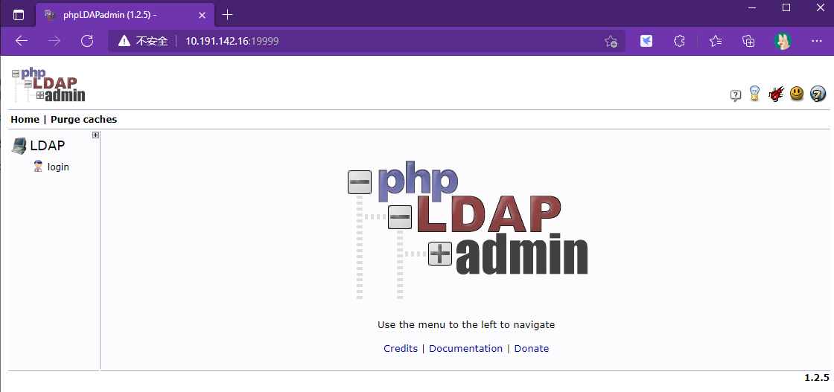Open the Favorites list icon
The width and height of the screenshot is (834, 392).
coord(716,41)
